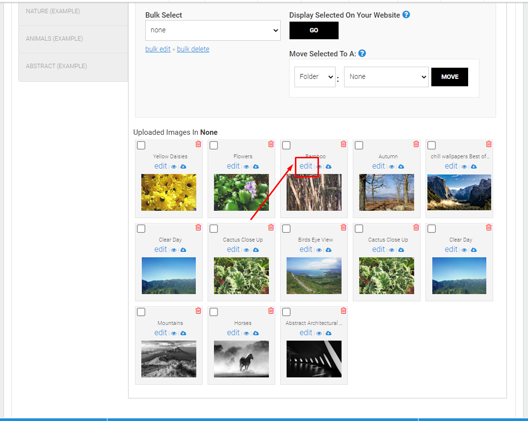
Task: Remove the Mountains image with trash icon
Action: [198, 311]
